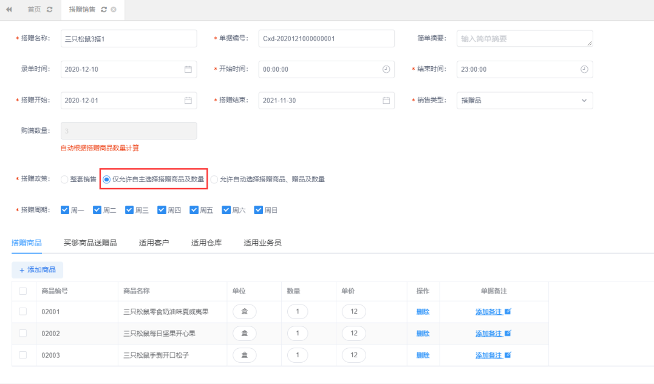Open the 销售类型 dropdown showing 搭赠品
This screenshot has height=384, width=654.
pos(525,100)
